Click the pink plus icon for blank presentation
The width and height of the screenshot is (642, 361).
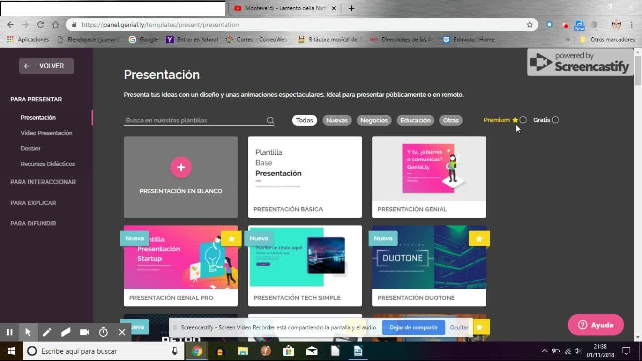[181, 167]
